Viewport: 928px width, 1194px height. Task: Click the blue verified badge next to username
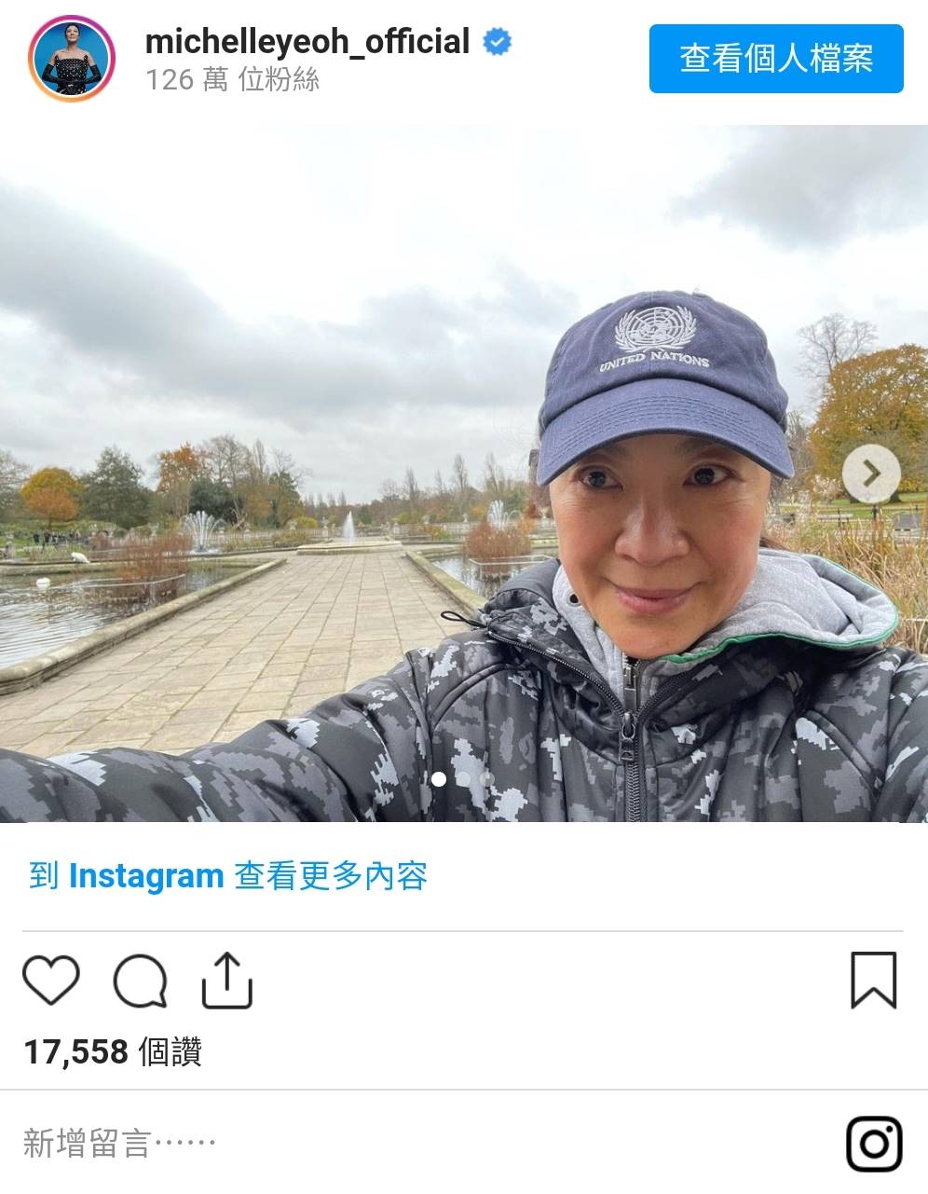[497, 42]
